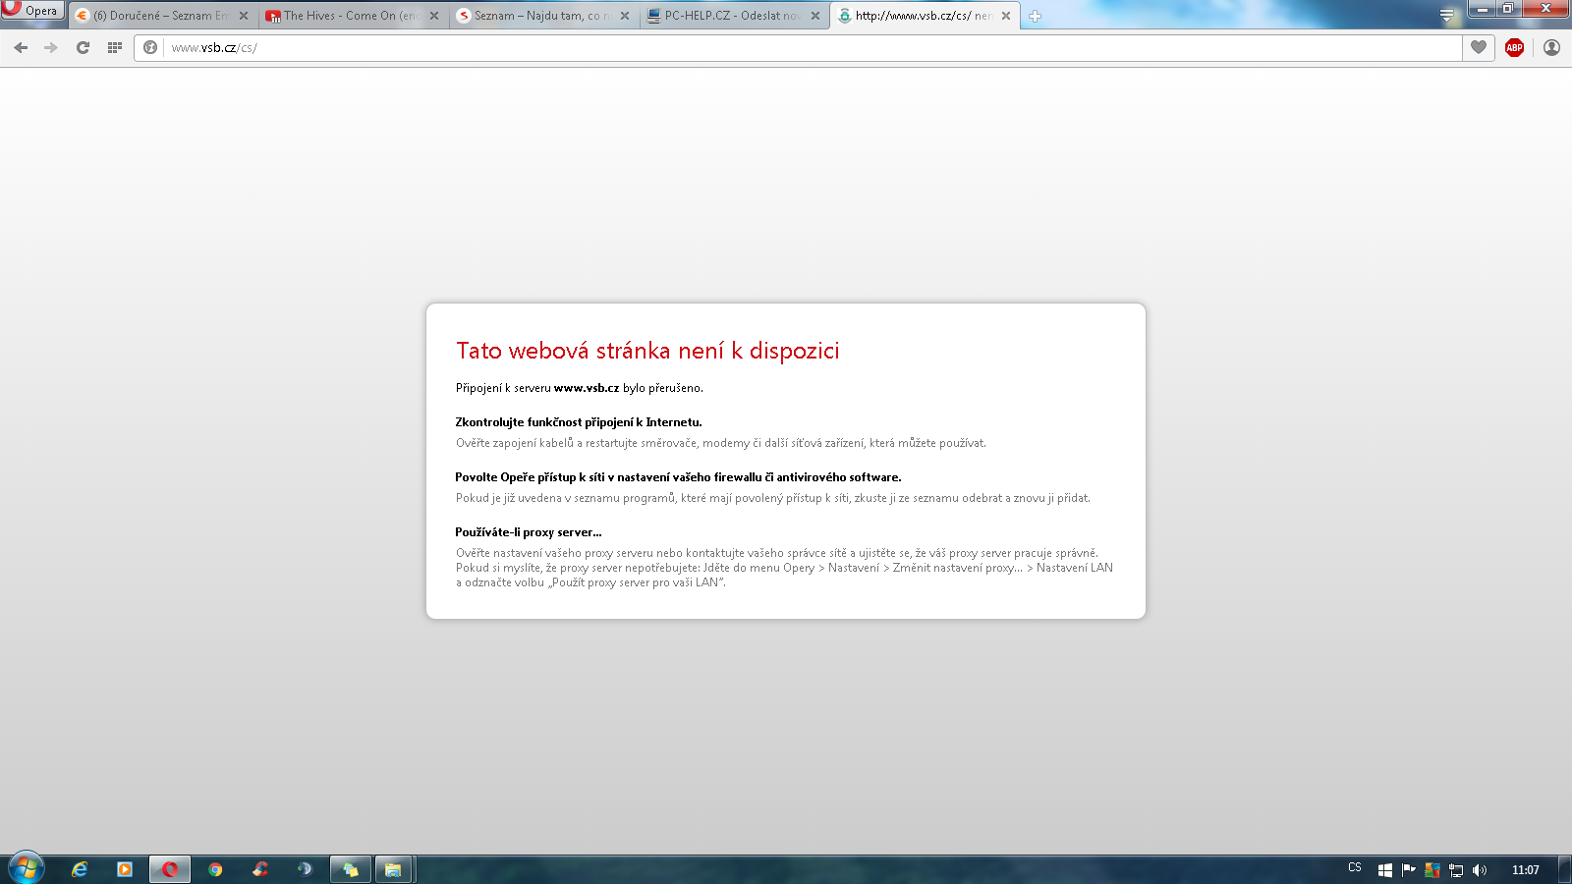
Task: Open the Windows Start menu
Action: click(27, 869)
